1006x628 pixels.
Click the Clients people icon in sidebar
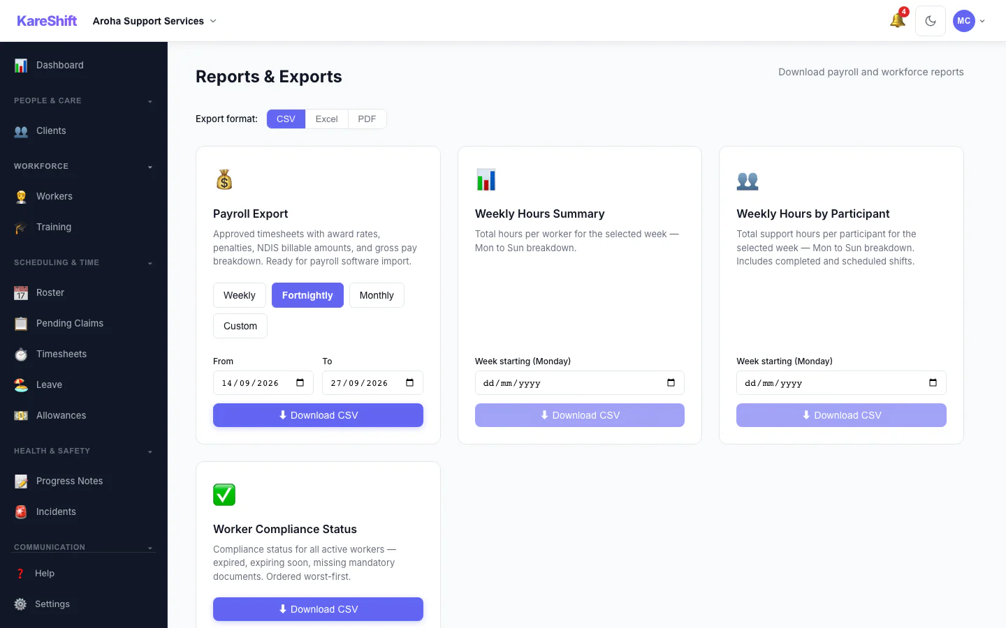[x=21, y=130]
